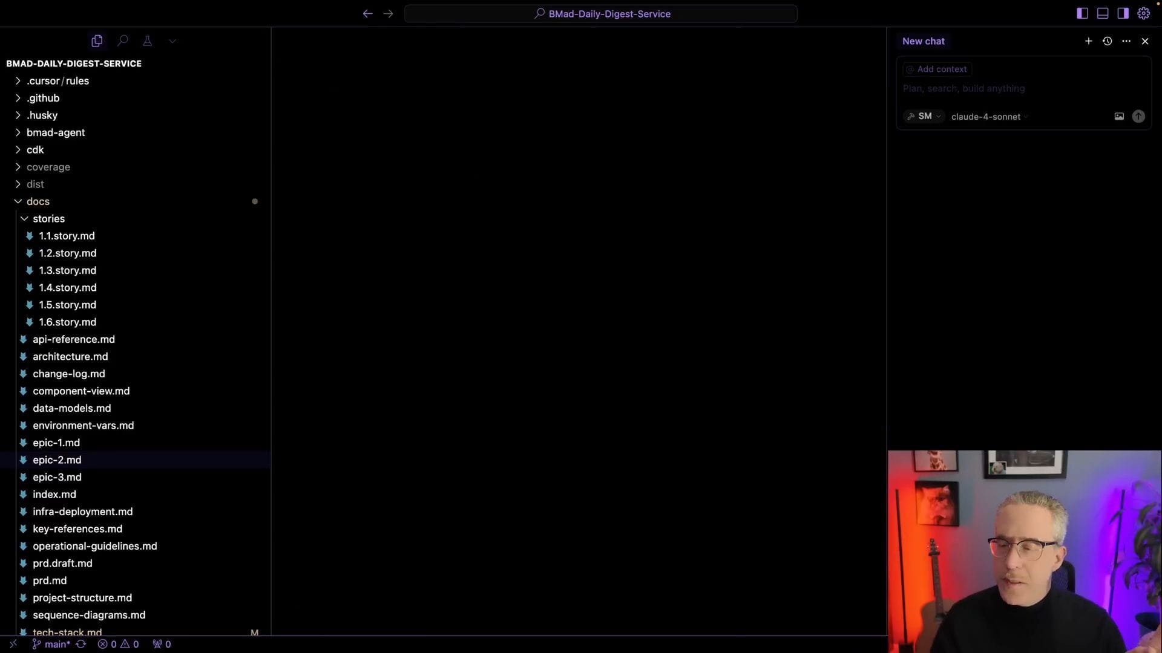Open epic-2.md file
Screen dimensions: 1162x653
point(57,460)
